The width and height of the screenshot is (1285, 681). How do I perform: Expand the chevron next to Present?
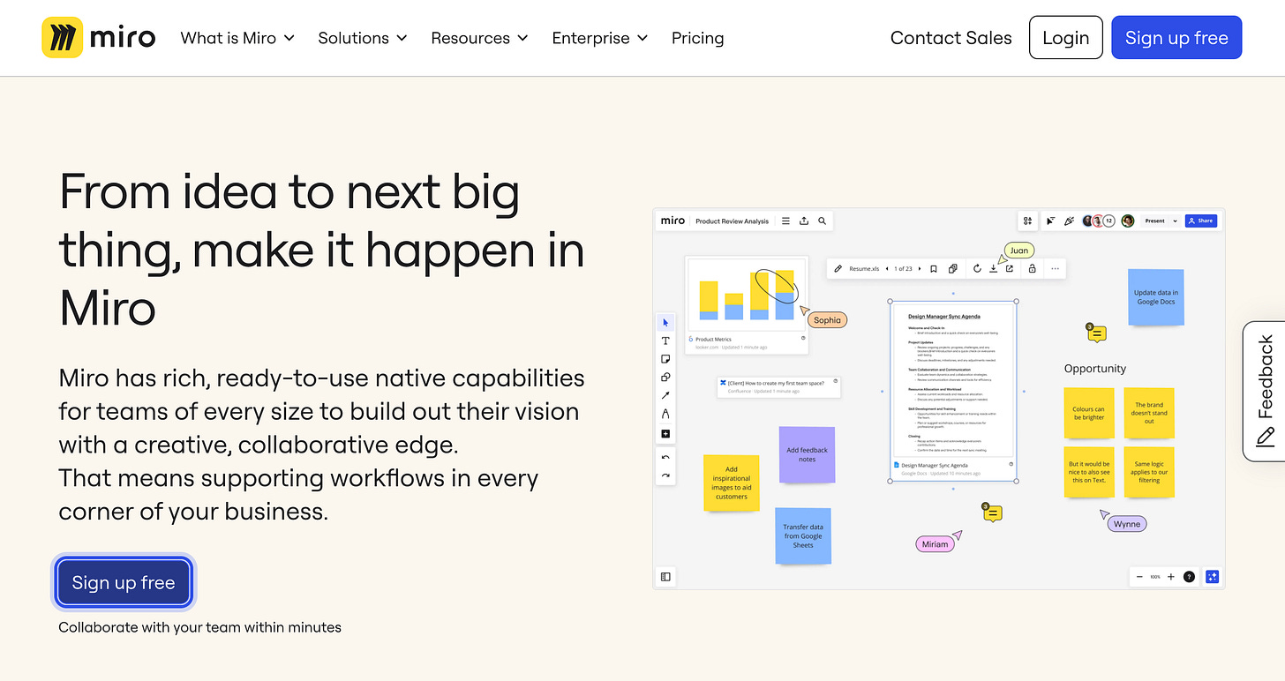click(1176, 221)
